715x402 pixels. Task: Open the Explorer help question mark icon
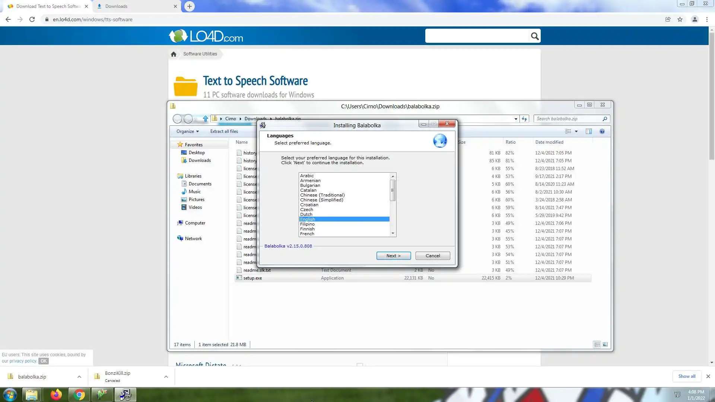[x=602, y=131]
